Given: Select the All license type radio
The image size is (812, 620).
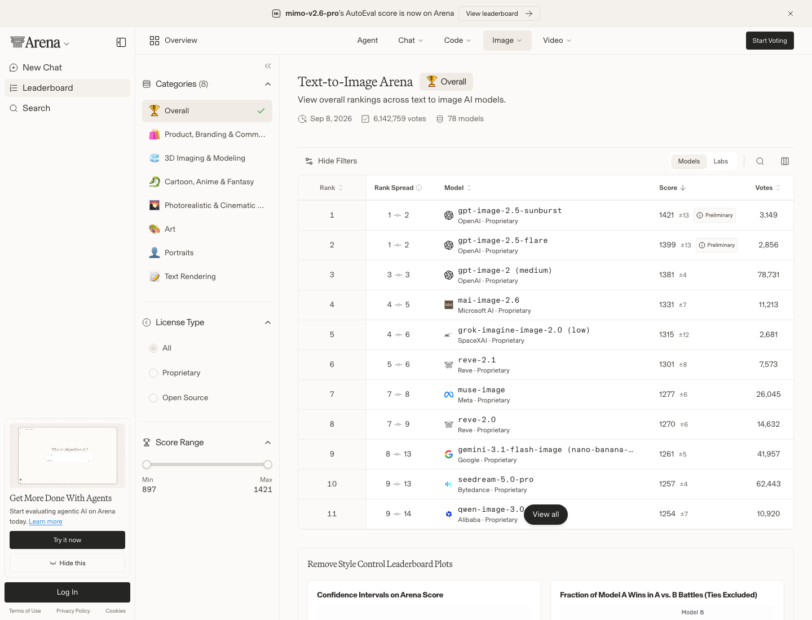Looking at the screenshot, I should click(x=153, y=348).
